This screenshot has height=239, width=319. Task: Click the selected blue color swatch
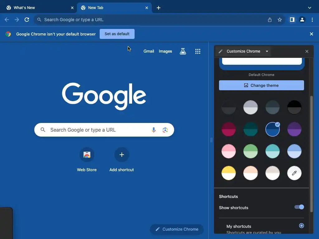pos(272,129)
